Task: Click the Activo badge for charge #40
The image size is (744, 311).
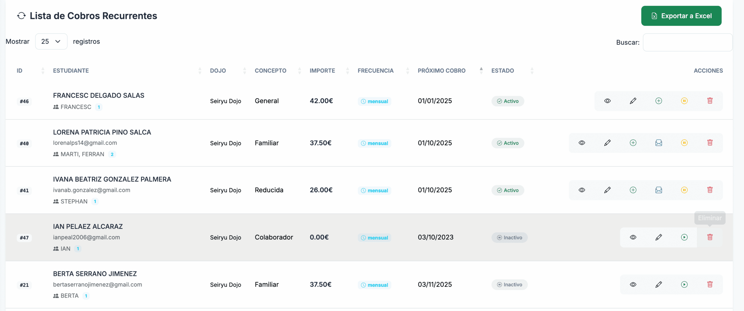Action: coord(507,143)
